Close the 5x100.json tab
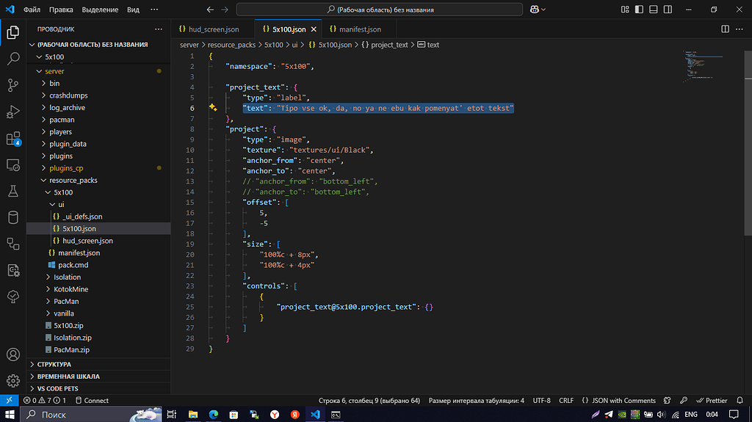Image resolution: width=752 pixels, height=422 pixels. [x=314, y=29]
